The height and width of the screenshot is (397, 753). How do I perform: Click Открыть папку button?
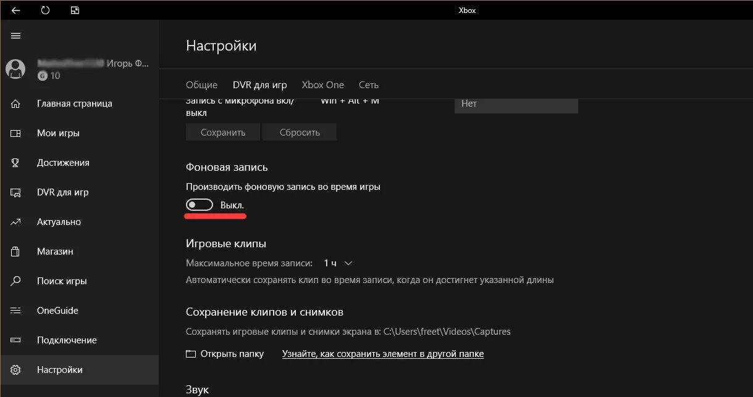(225, 354)
